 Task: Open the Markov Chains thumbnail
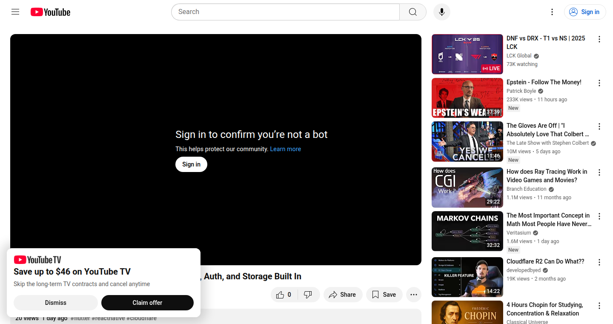coord(467,231)
